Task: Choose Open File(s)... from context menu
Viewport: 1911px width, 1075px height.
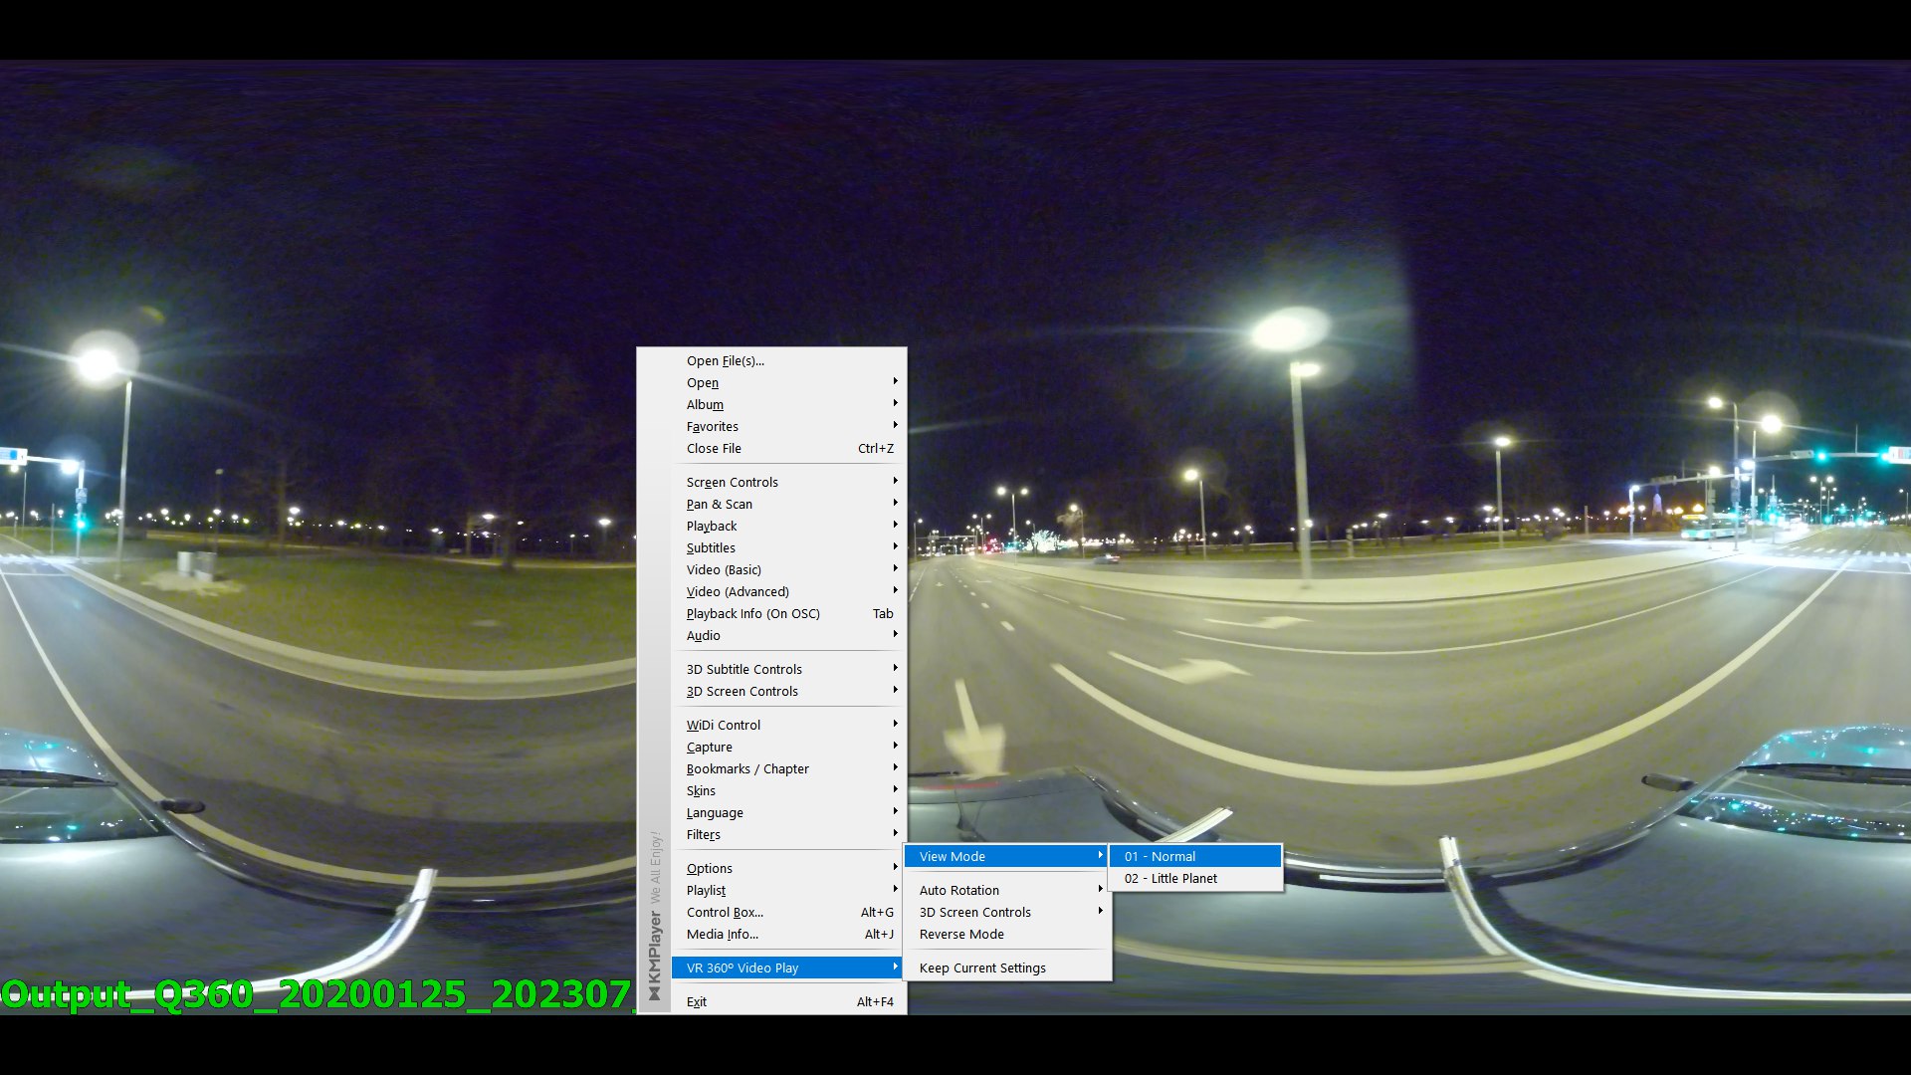Action: coord(786,360)
